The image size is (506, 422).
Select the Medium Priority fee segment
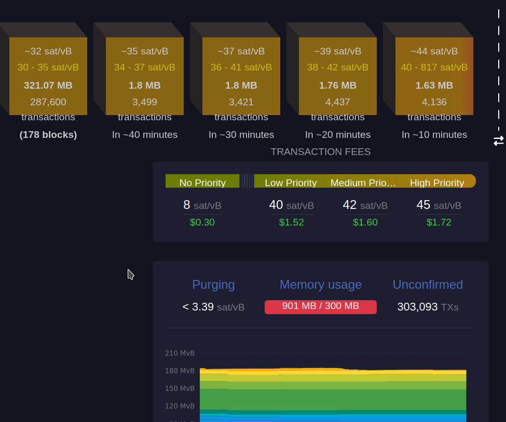[363, 182]
